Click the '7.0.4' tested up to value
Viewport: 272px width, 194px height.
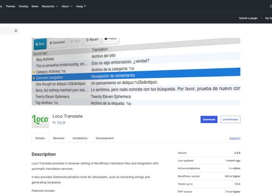point(237,184)
